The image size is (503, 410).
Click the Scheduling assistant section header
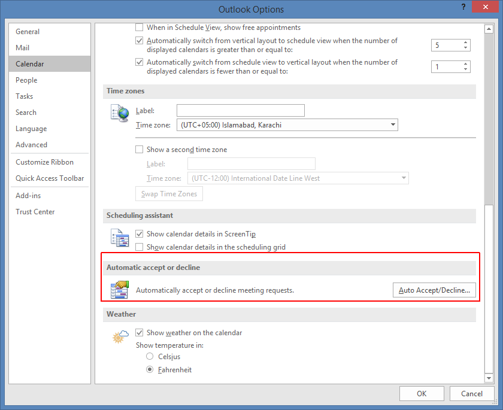(x=289, y=215)
